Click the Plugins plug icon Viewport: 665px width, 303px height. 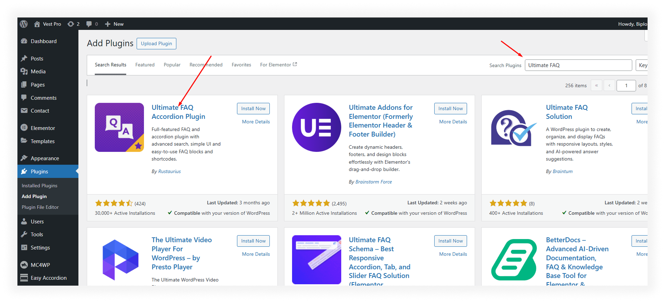point(24,171)
